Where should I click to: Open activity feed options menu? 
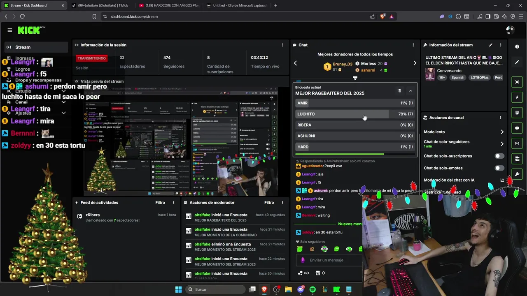(174, 203)
